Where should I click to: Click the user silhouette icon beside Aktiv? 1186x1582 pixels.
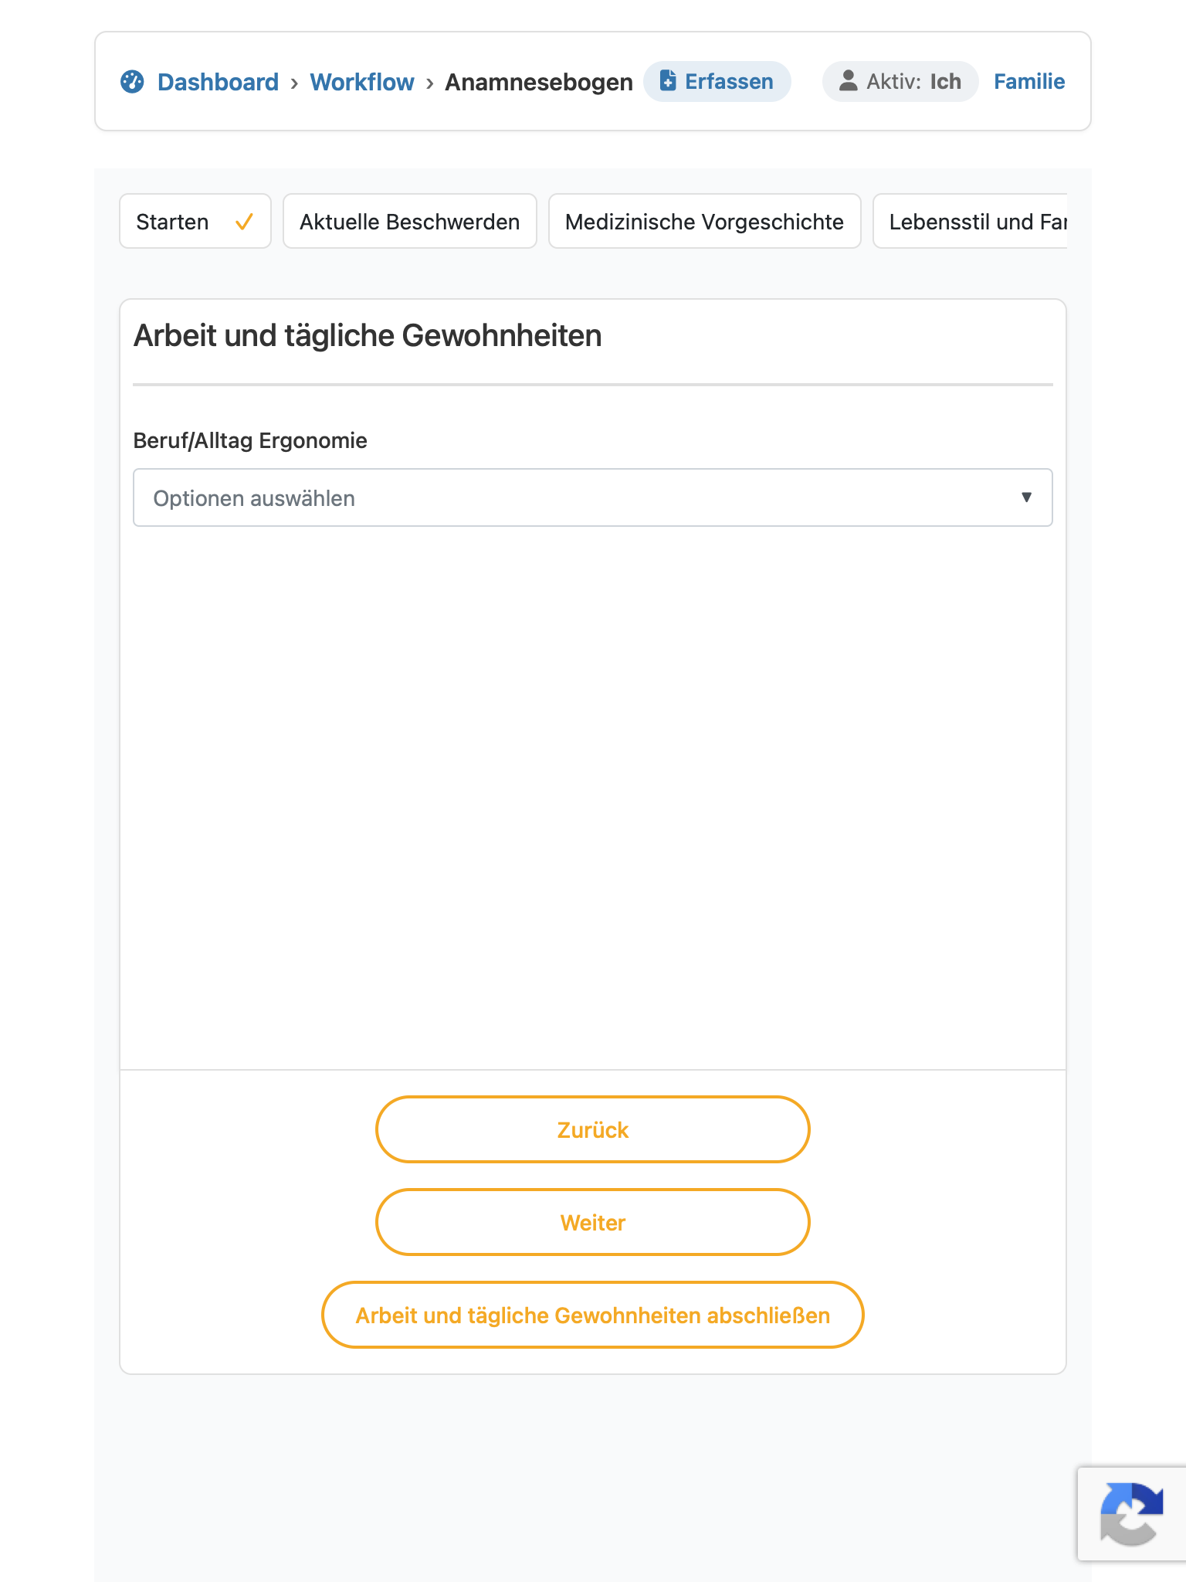click(x=848, y=81)
